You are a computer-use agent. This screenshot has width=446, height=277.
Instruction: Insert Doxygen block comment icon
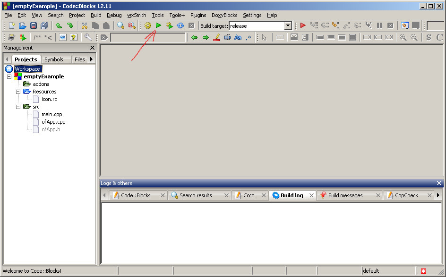tap(37, 37)
